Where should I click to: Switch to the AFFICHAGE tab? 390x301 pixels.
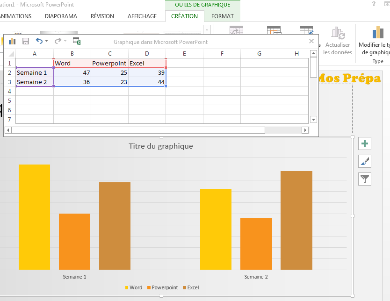(142, 16)
